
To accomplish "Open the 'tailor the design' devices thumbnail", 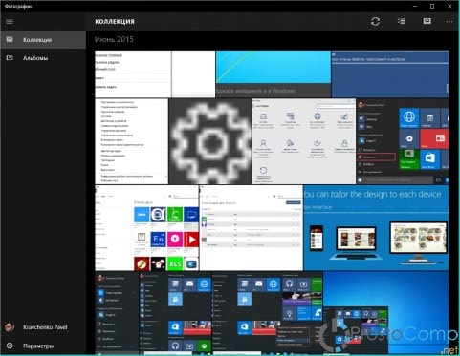I will (376, 228).
